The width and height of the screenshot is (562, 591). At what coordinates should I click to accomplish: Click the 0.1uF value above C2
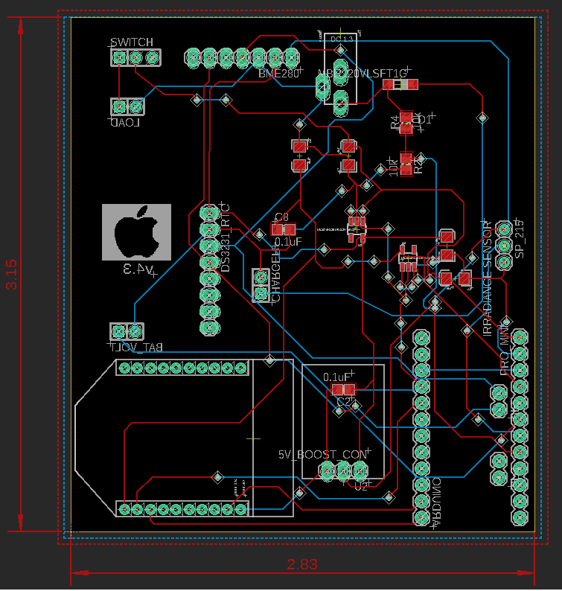336,377
